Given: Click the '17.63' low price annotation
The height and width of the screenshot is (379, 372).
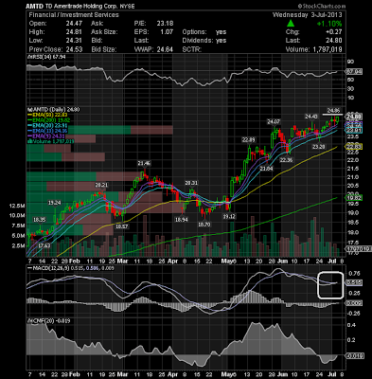Looking at the screenshot, I should [44, 245].
